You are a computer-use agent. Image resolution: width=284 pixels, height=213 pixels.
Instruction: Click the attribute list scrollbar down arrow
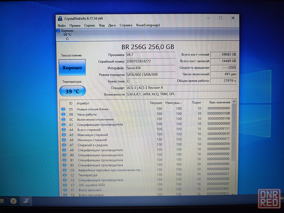pos(233,194)
